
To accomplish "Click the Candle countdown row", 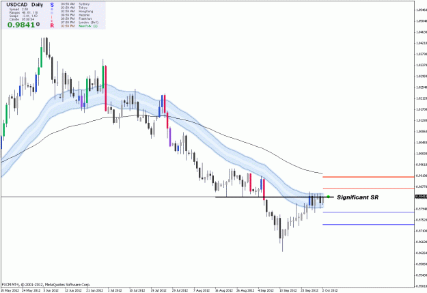I will 22,19.
